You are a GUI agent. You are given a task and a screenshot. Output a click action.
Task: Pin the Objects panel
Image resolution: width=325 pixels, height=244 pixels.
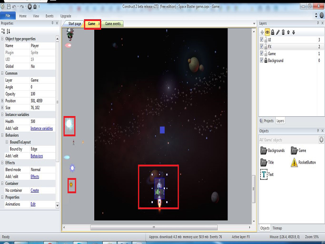coord(318,131)
